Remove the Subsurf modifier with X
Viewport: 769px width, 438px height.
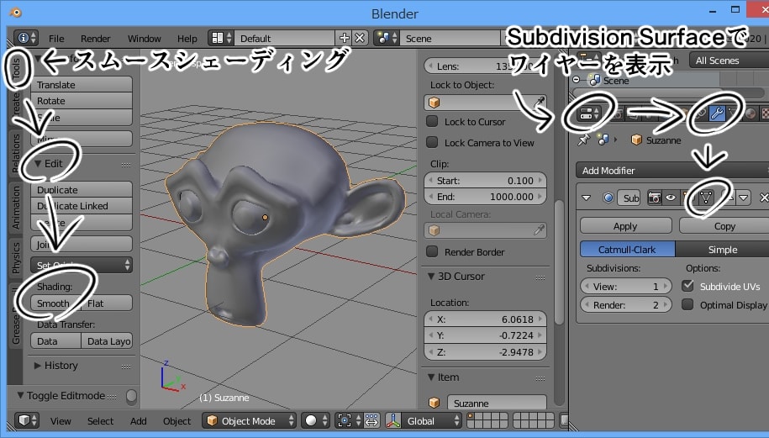point(764,198)
